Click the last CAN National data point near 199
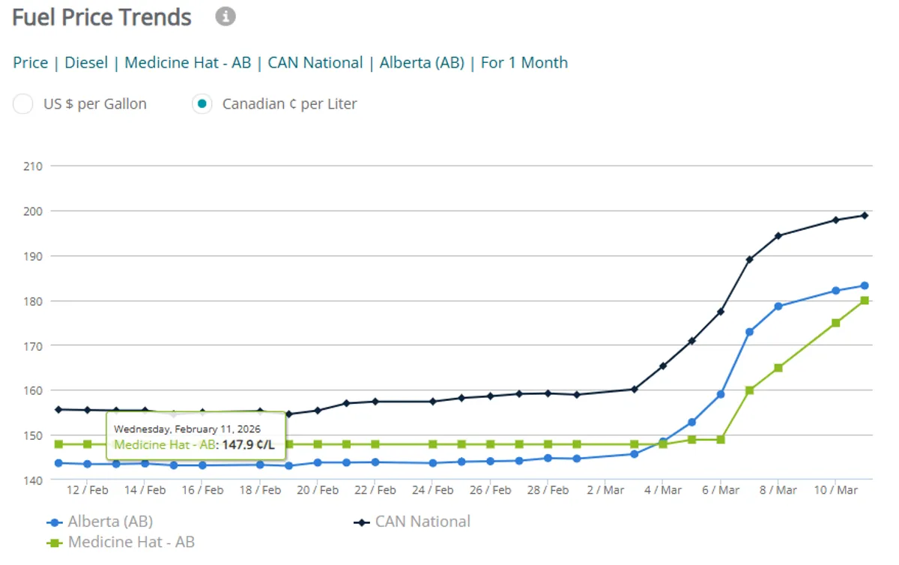The image size is (899, 565). click(x=864, y=215)
